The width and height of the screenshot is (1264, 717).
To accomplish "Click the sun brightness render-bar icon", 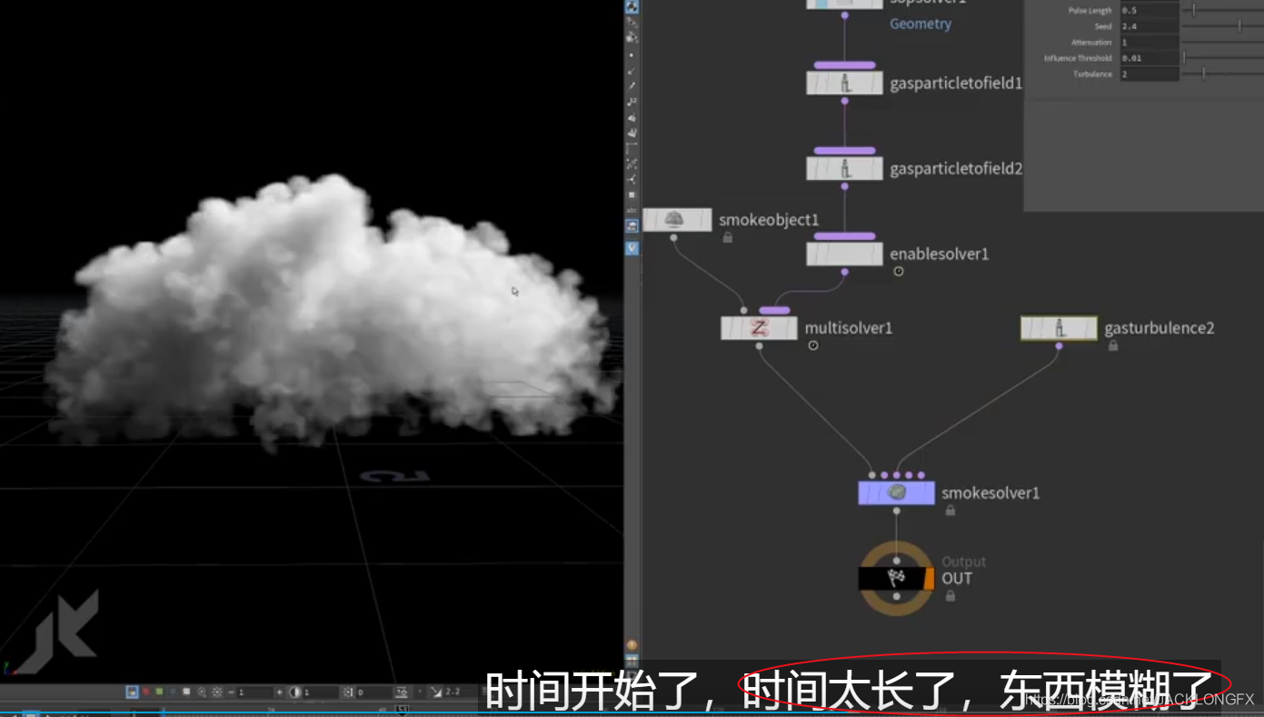I will pos(217,692).
